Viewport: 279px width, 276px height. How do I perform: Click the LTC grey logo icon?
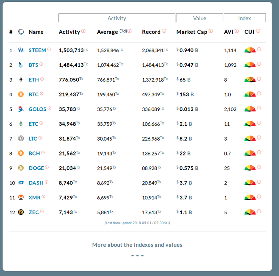pos(21,138)
